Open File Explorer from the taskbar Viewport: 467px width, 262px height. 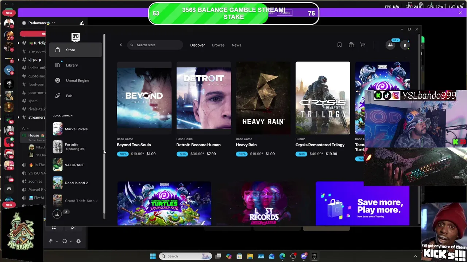250,256
